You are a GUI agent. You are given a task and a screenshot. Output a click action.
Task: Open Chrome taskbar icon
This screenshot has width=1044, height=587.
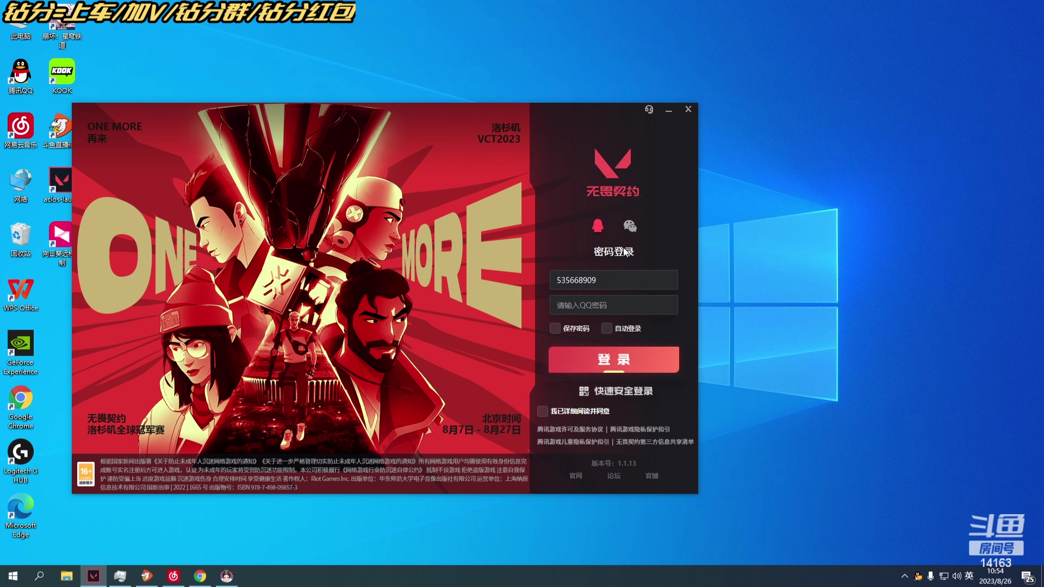tap(200, 576)
